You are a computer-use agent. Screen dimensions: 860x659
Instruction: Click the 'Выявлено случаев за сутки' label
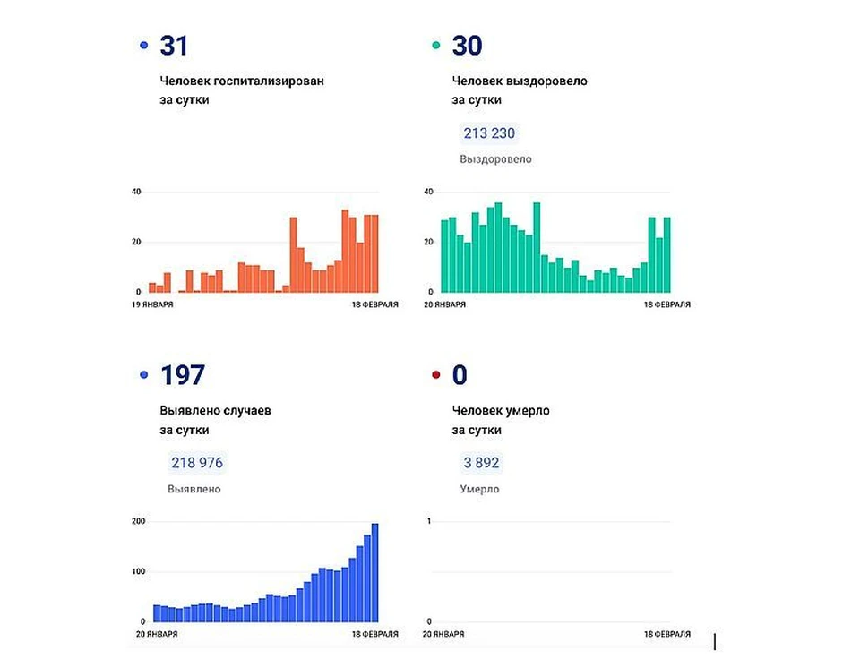(x=215, y=420)
